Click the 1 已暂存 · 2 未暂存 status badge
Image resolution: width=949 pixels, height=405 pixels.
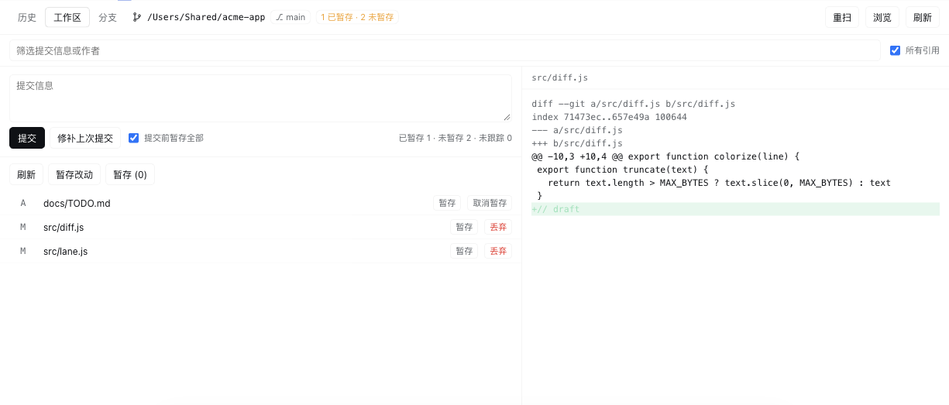click(x=357, y=17)
